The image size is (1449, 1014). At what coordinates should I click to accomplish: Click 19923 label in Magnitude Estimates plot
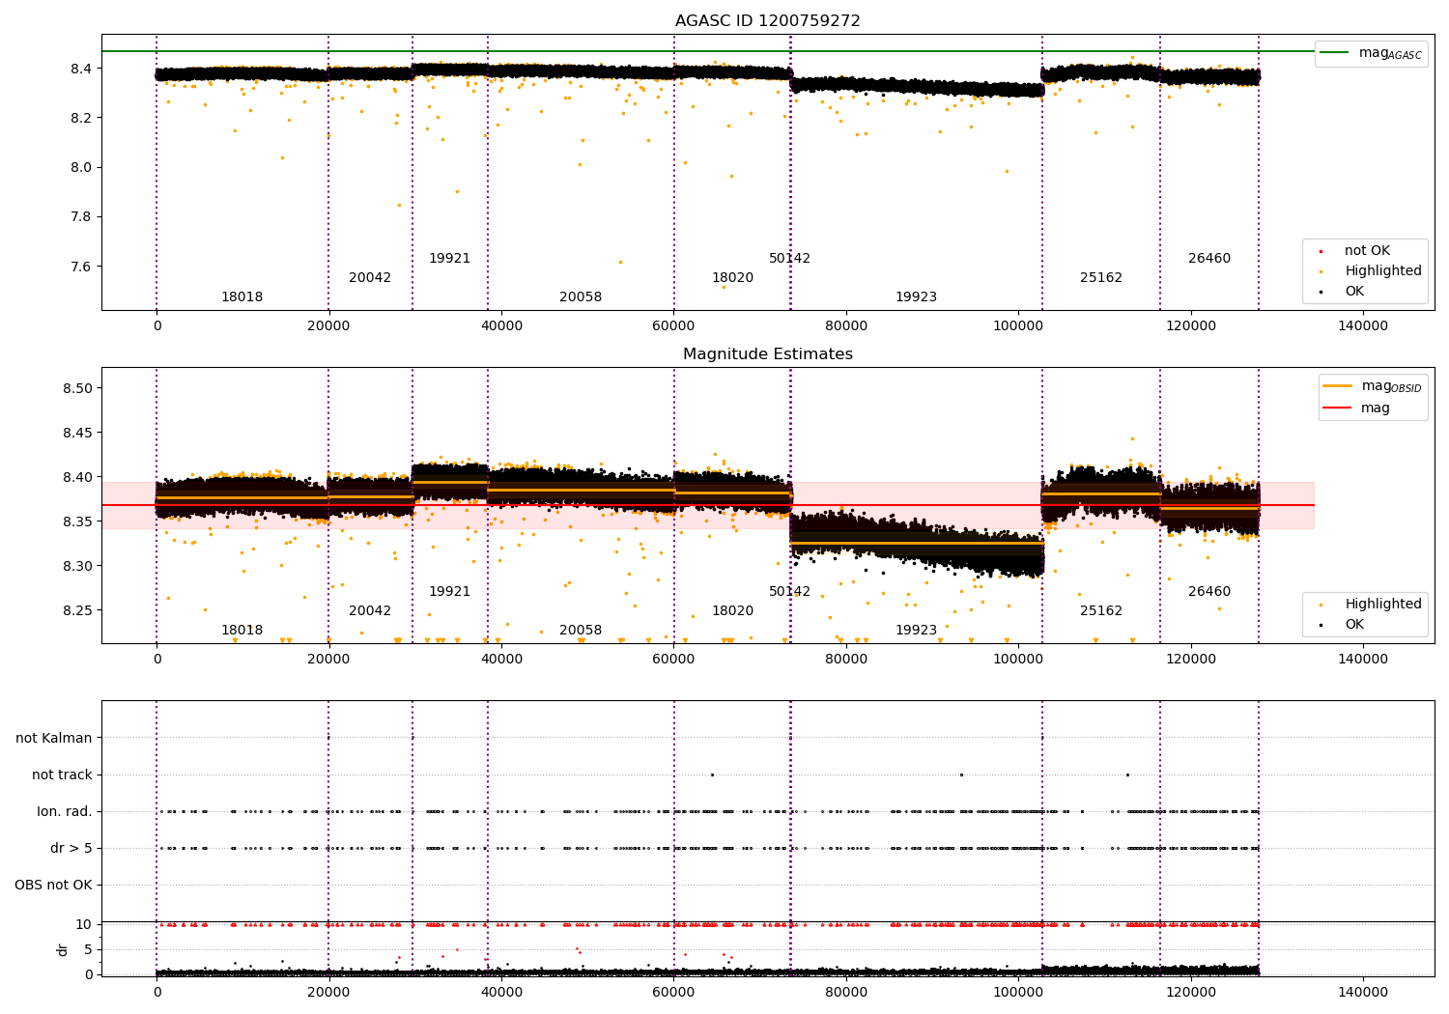pyautogui.click(x=916, y=631)
